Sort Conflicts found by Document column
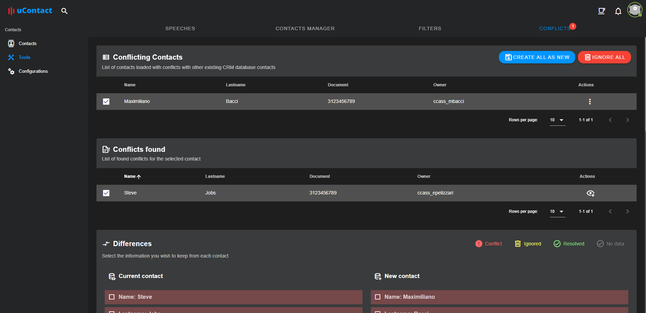This screenshot has height=313, width=646. [320, 176]
